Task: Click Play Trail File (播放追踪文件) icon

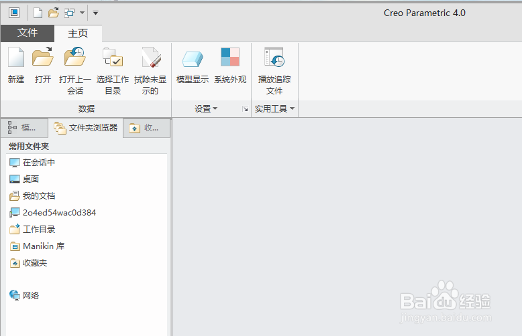Action: (x=274, y=57)
